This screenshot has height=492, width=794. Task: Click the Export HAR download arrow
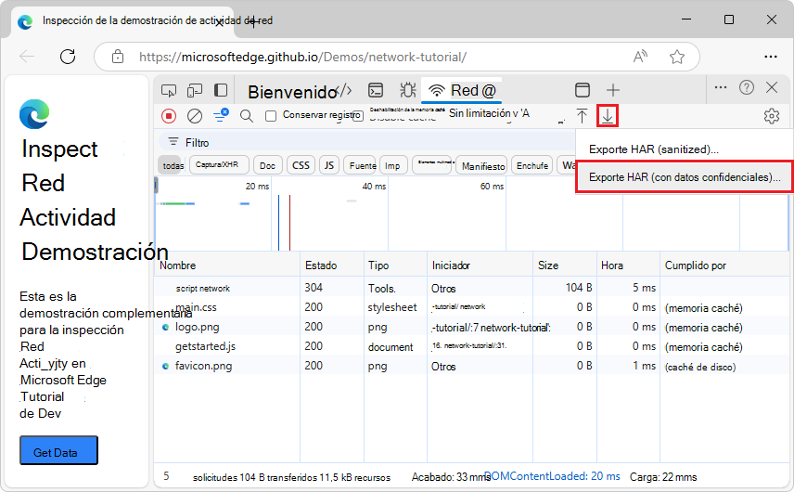(607, 116)
